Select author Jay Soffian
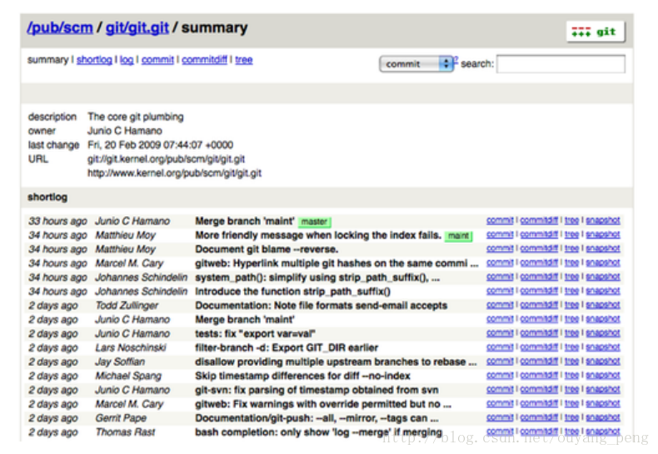Viewport: 658px width, 454px height. click(120, 362)
